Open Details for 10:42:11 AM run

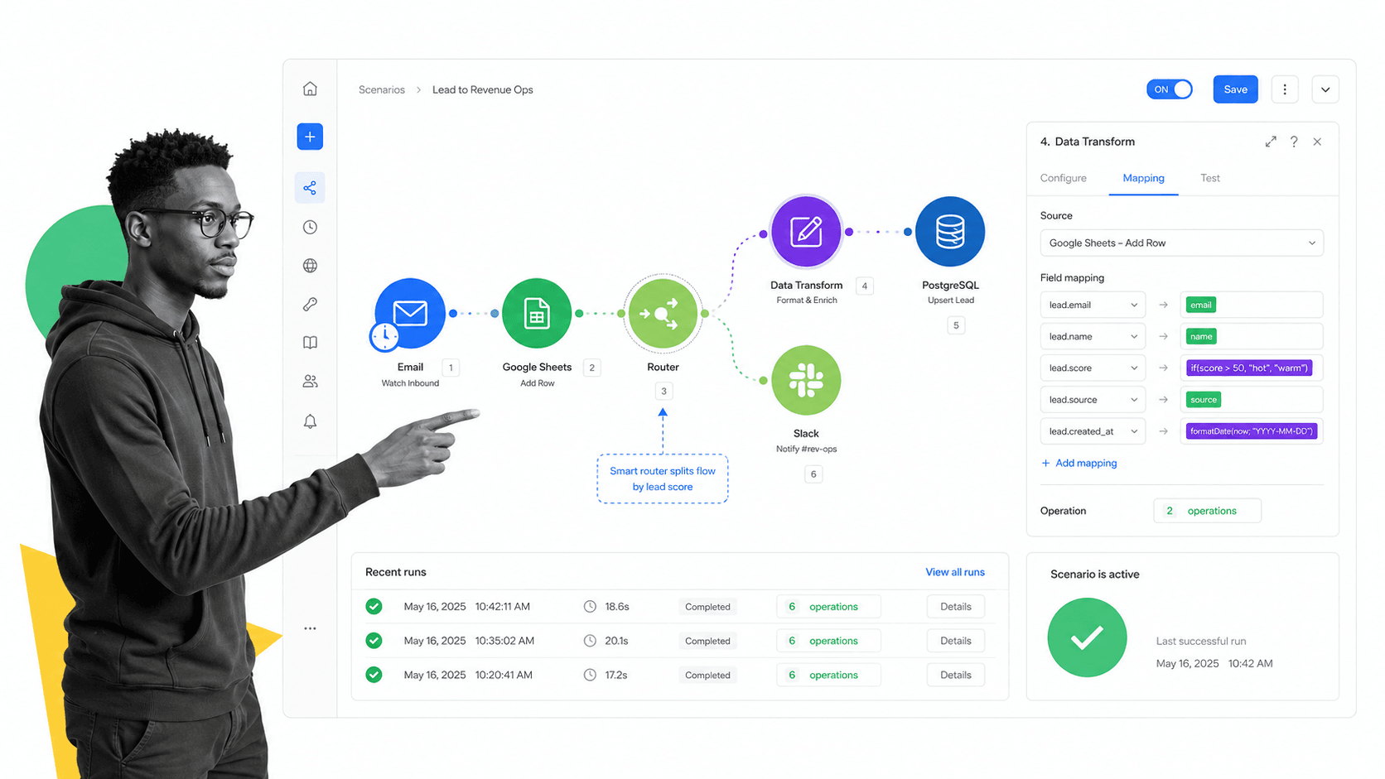point(956,607)
